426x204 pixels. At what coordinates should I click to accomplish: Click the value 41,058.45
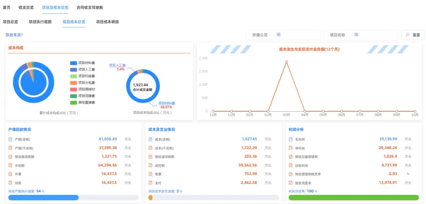(108, 139)
